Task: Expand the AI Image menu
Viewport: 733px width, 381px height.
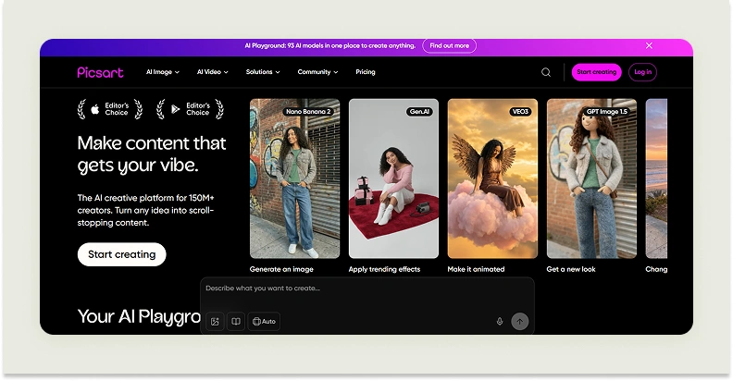Action: click(x=163, y=72)
